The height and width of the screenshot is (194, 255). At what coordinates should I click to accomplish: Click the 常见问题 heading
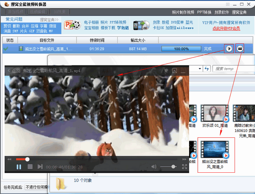(x=14, y=20)
